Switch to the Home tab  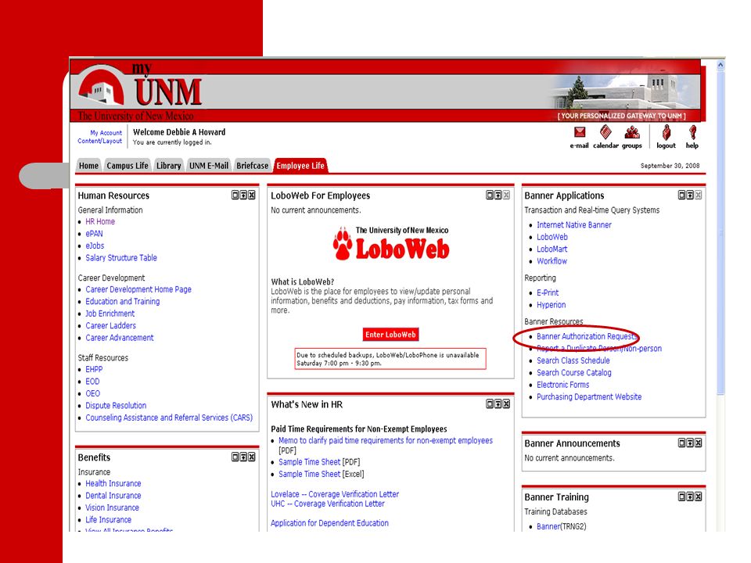click(88, 166)
